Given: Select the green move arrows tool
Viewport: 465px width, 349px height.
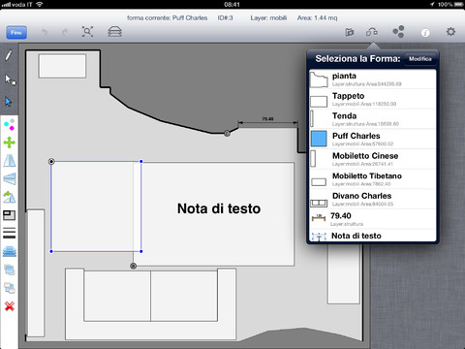Looking at the screenshot, I should pyautogui.click(x=10, y=143).
